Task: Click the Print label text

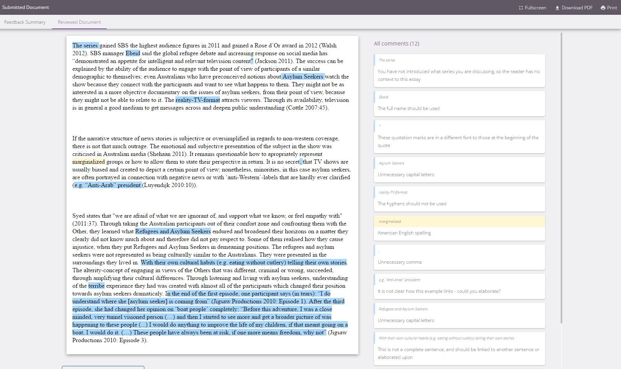Action: click(612, 8)
